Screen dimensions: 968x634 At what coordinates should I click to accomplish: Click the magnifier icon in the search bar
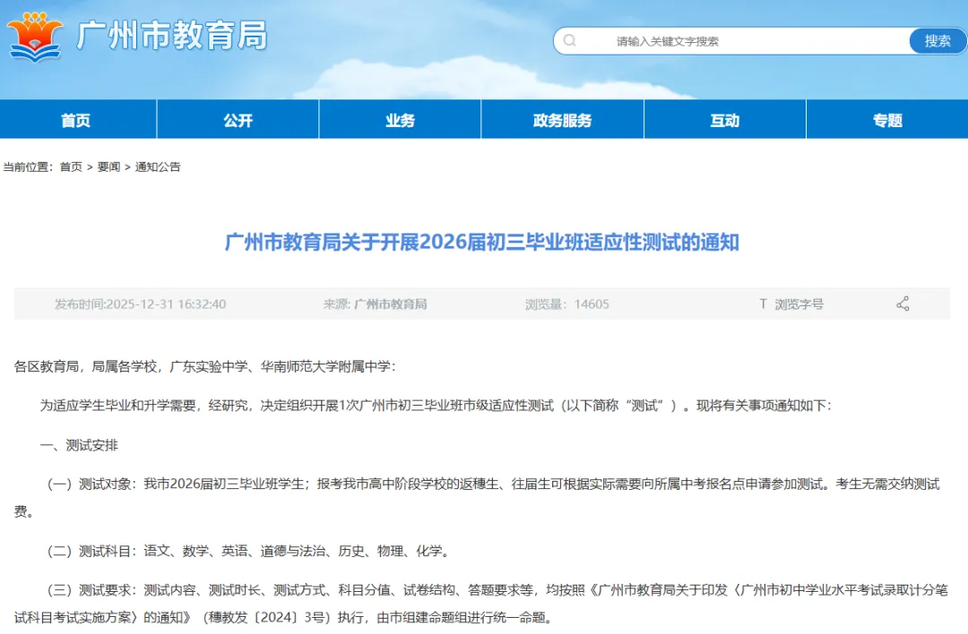click(569, 40)
